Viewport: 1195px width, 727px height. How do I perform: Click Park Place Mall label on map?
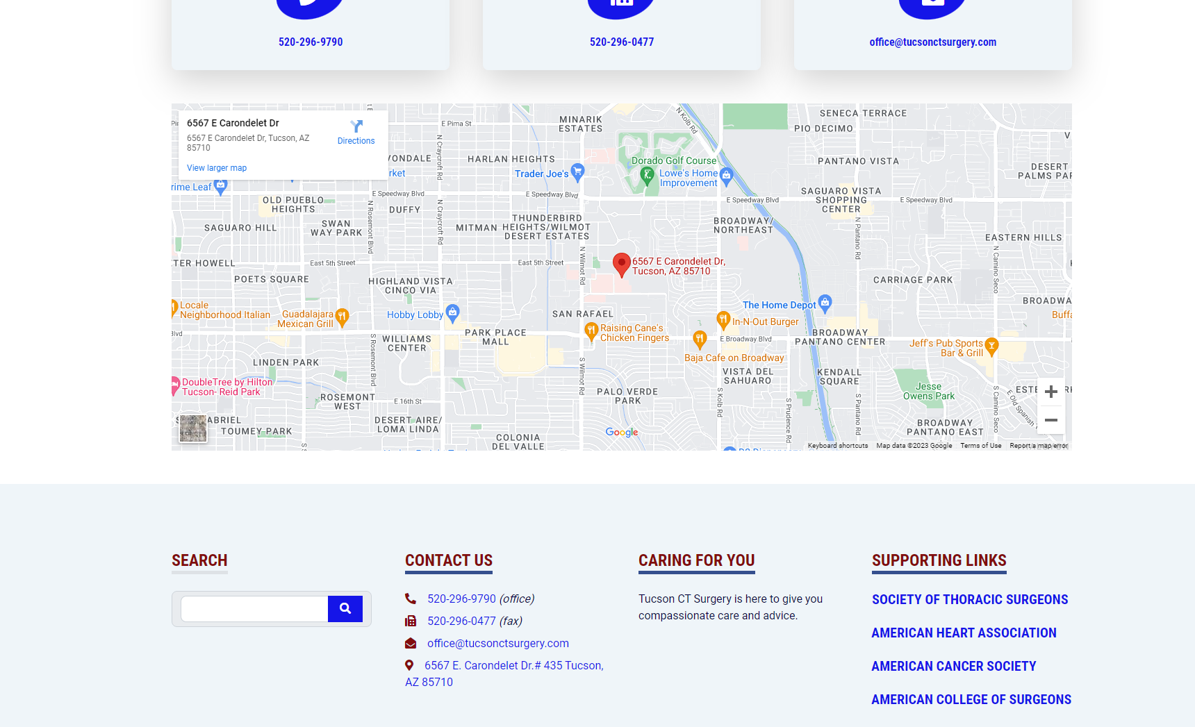(x=495, y=337)
